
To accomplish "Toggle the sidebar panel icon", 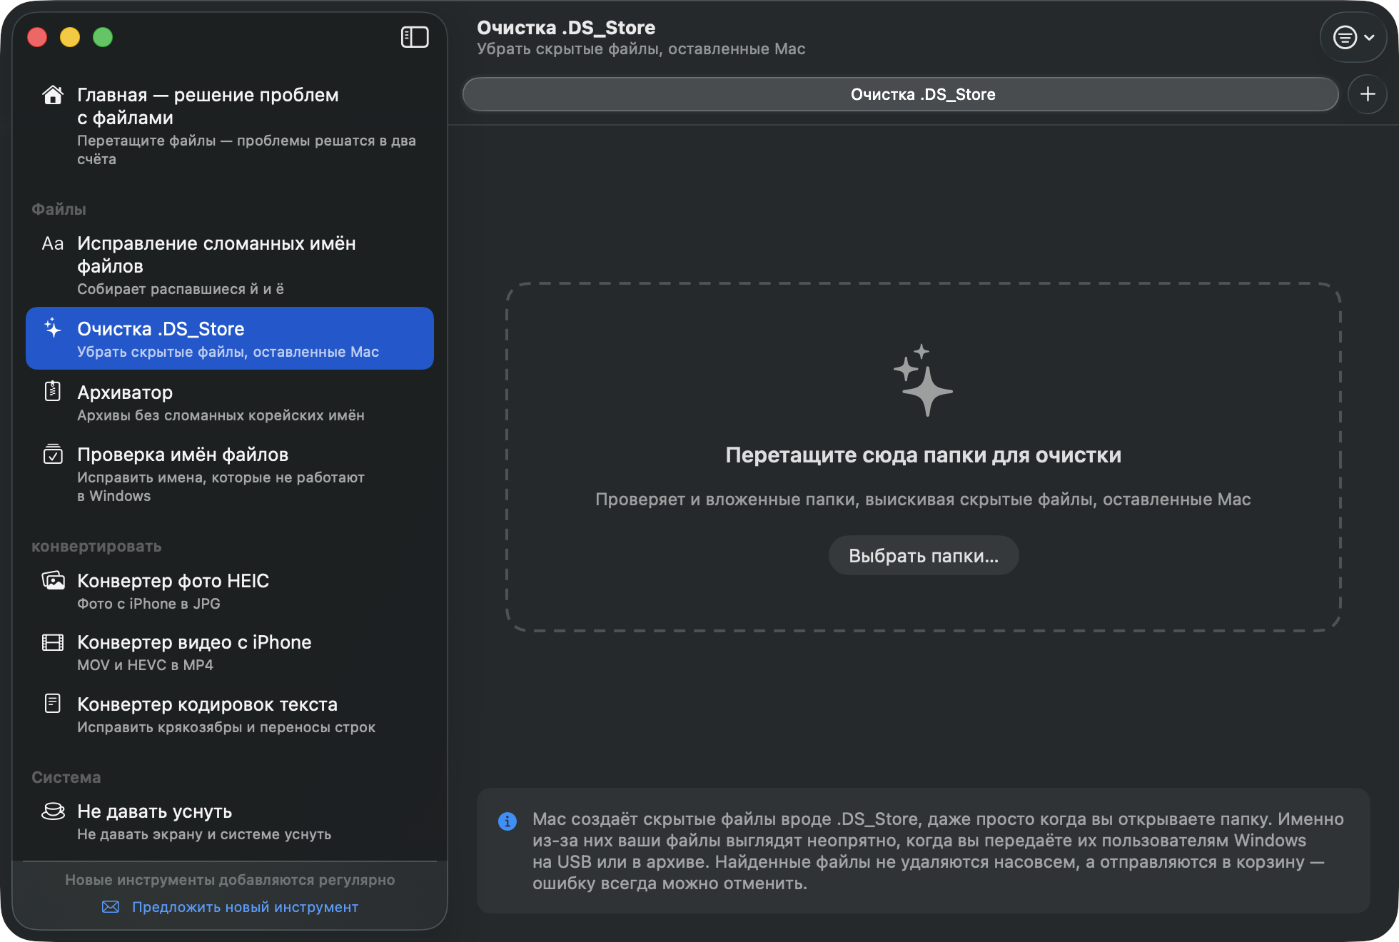I will [x=415, y=37].
